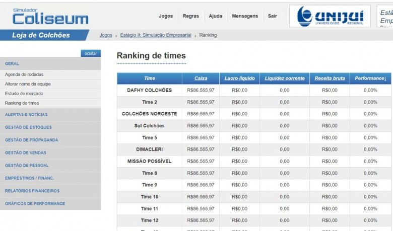Expand the Gestão de Estoques section
Viewport: 393px width, 231px height.
[x=28, y=127]
